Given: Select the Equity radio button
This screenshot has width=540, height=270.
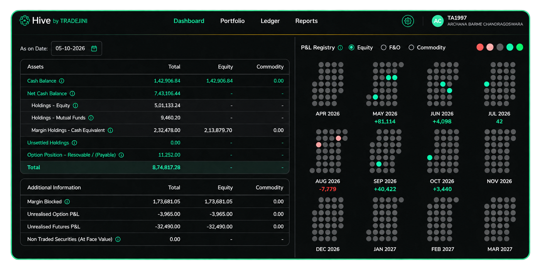Looking at the screenshot, I should 352,47.
